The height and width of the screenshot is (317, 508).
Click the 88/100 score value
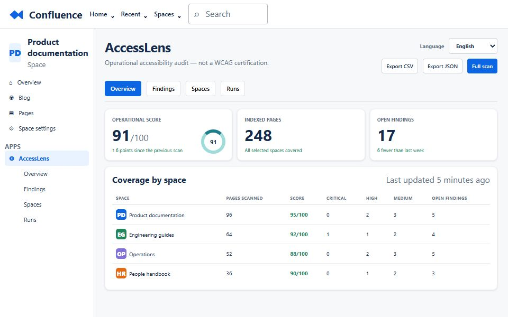click(x=298, y=254)
